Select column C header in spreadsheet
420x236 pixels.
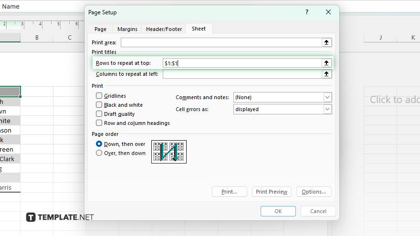(x=69, y=38)
